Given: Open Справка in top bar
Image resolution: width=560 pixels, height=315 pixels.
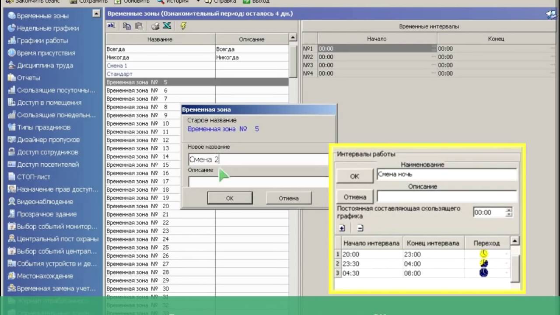Looking at the screenshot, I should click(221, 2).
